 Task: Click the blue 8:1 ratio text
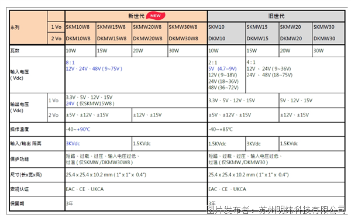coord(70,63)
